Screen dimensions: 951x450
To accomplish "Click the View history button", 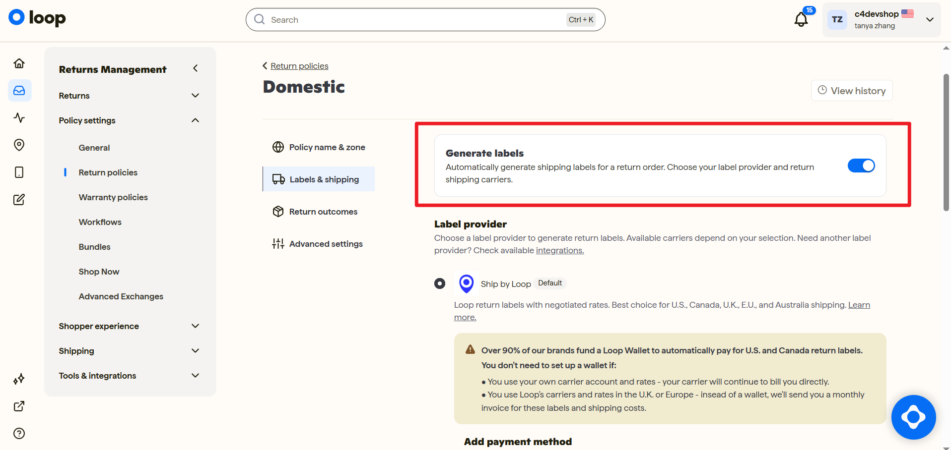I will tap(852, 91).
